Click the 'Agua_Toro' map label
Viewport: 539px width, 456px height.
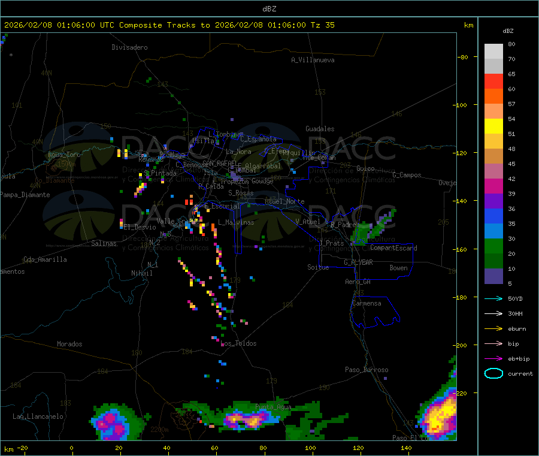click(x=64, y=155)
